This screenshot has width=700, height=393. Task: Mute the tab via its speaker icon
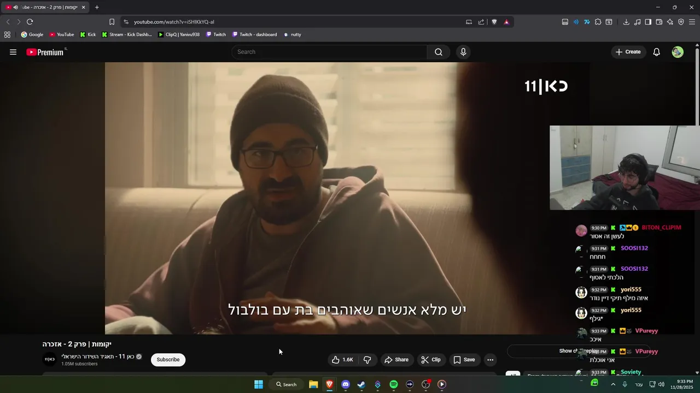[15, 7]
